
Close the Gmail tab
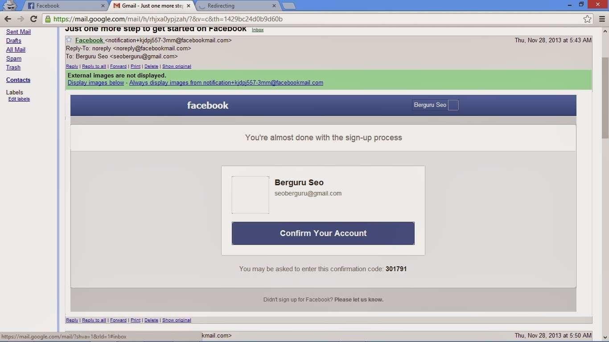point(189,6)
